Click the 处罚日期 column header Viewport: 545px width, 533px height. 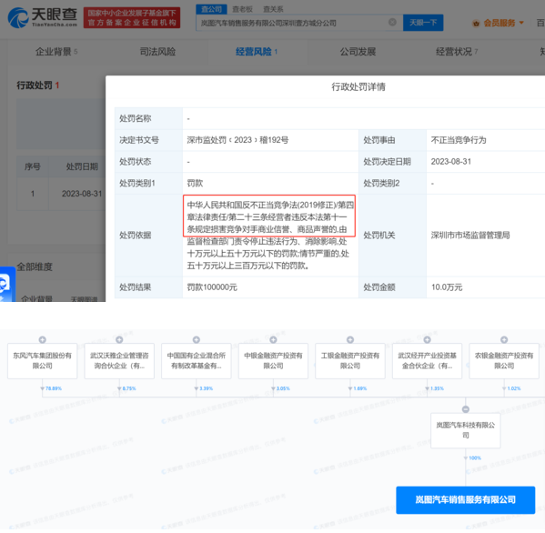coord(82,166)
